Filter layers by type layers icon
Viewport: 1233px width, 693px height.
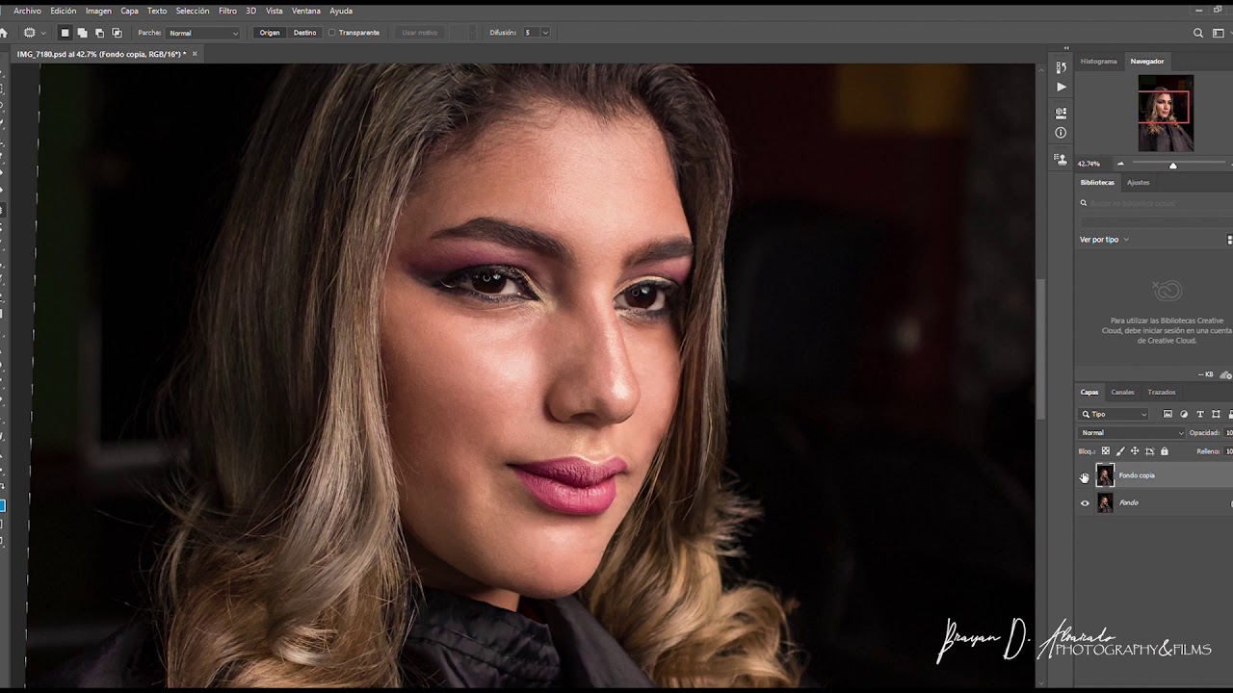pyautogui.click(x=1200, y=414)
